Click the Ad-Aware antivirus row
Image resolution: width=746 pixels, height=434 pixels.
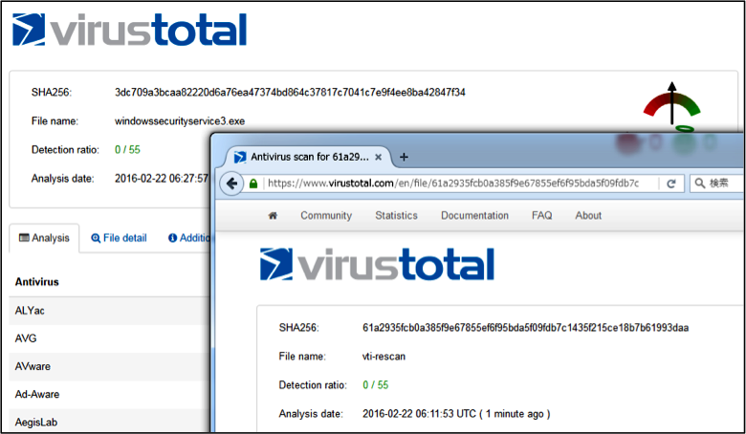point(109,394)
